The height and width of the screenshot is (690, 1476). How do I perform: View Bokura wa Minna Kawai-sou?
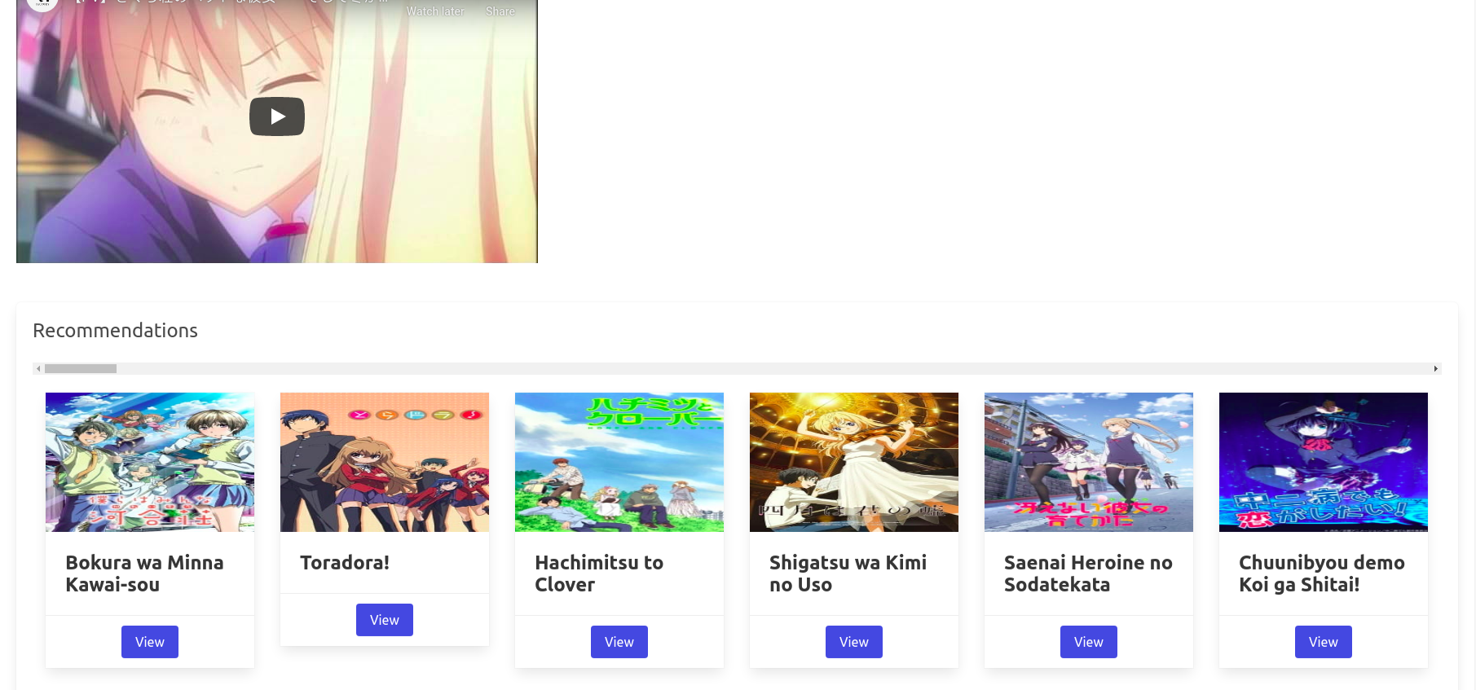tap(150, 642)
